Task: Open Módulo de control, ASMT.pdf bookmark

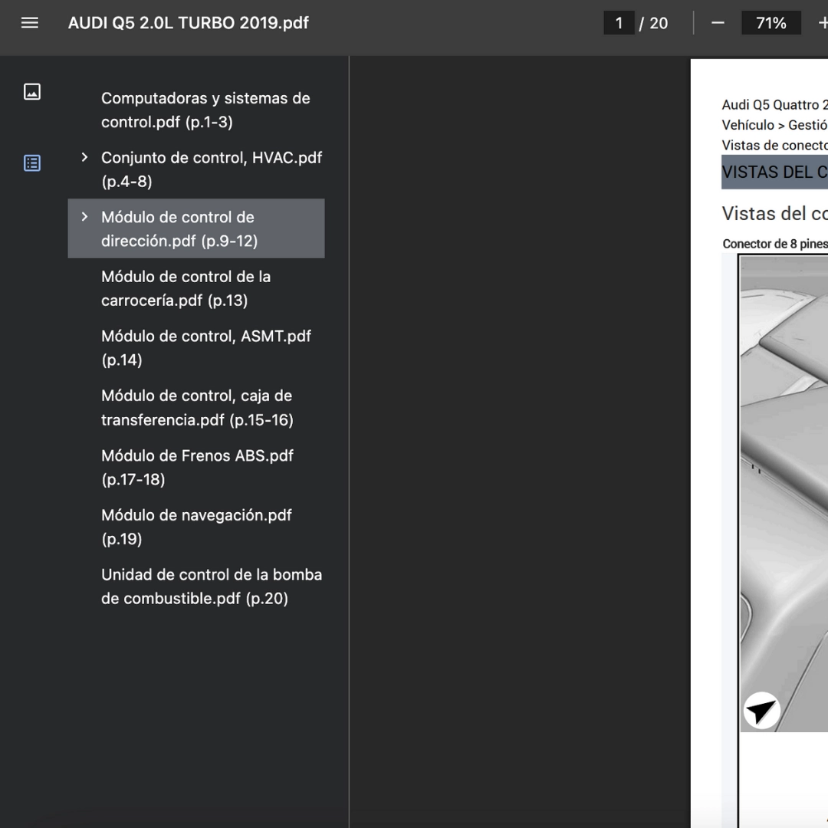Action: (206, 348)
